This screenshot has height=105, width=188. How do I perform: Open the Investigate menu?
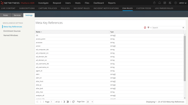pyautogui.click(x=43, y=3)
